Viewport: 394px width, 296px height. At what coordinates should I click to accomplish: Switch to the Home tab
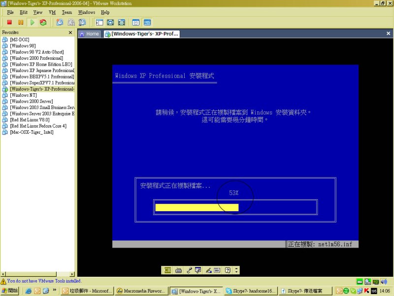(x=90, y=34)
